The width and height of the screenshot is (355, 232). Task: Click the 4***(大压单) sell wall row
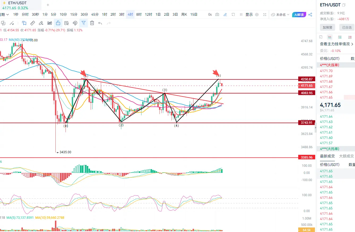click(336, 65)
